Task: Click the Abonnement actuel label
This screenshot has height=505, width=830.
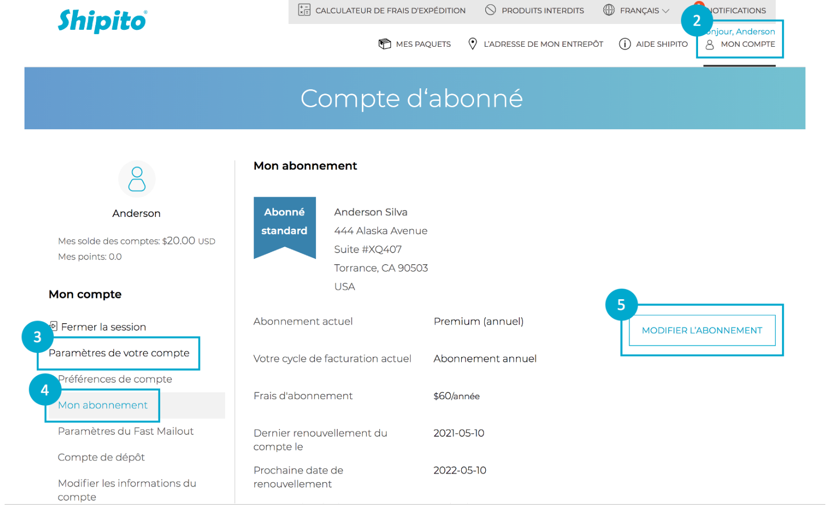Action: pos(303,322)
